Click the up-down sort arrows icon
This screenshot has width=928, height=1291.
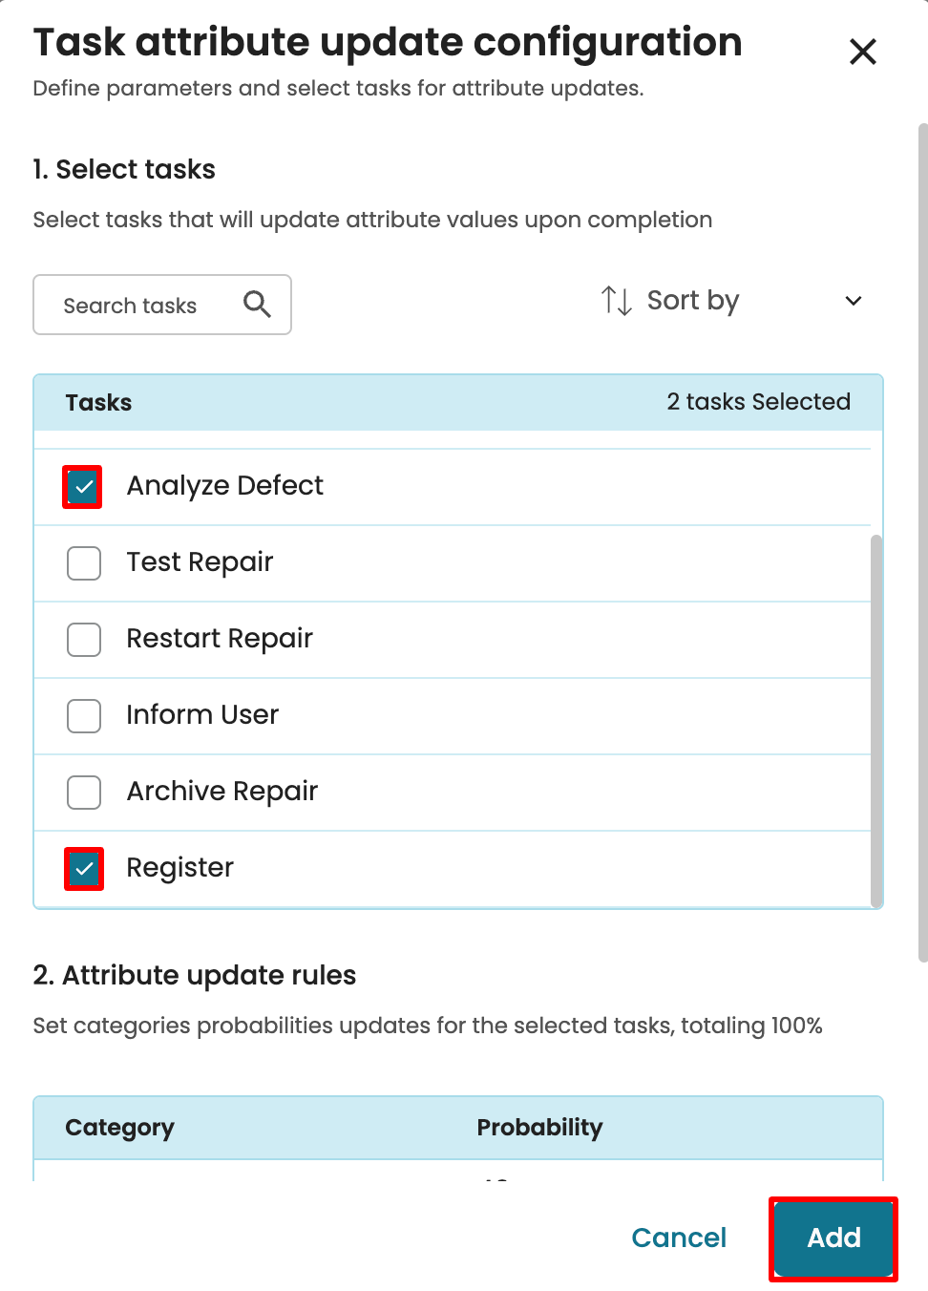tap(617, 301)
